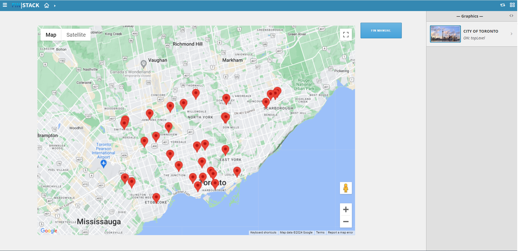Click the Rouge National Urban Park label
Viewport: 518px width, 251px height.
tap(304, 84)
